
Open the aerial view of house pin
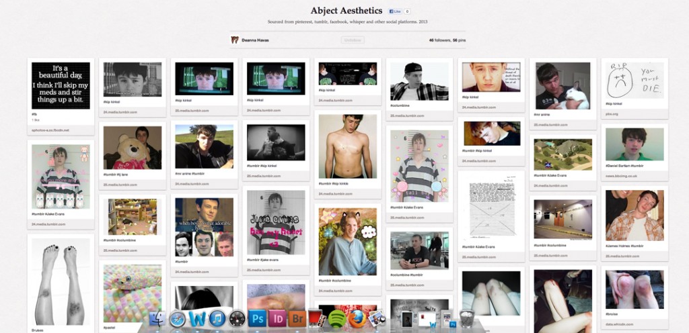[563, 154]
